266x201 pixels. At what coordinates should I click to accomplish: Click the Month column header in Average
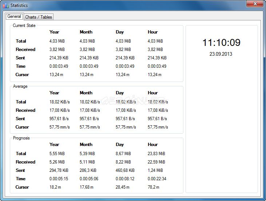coord(86,93)
